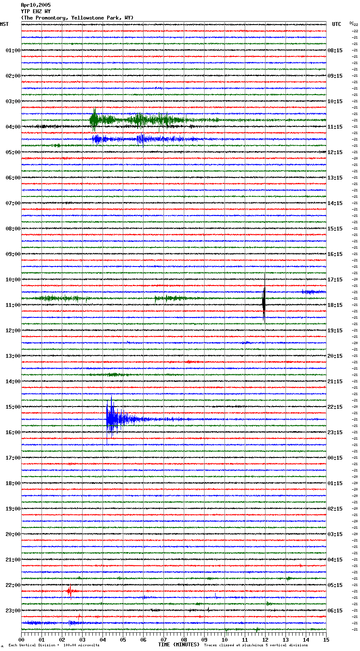Click the Promontory, Yellowstone Park station name
This screenshot has width=360, height=651.
click(x=77, y=18)
